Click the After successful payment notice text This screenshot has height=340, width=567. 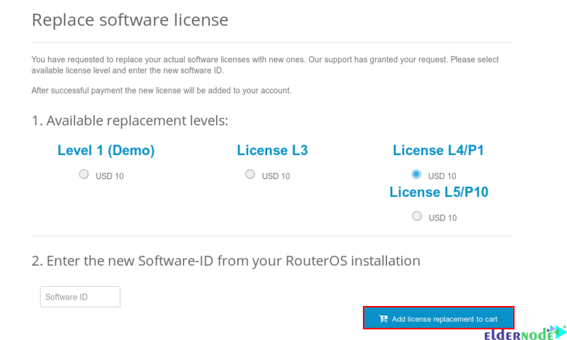pos(162,91)
